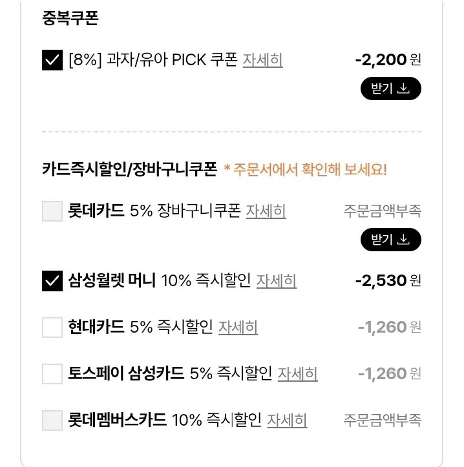Screen dimensions: 464x467
Task: Uncheck the 8% 과자/유아 PICK 쿠폰 checkbox
Action: [x=52, y=61]
